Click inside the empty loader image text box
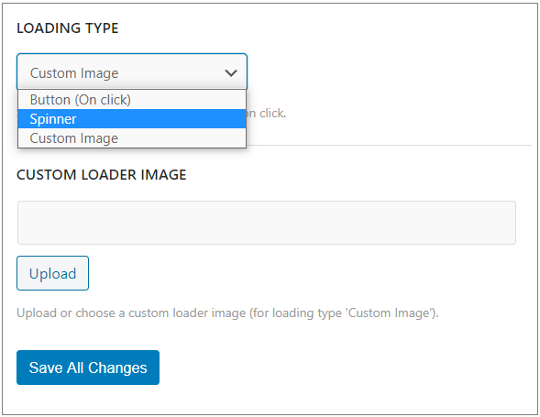 click(x=267, y=223)
